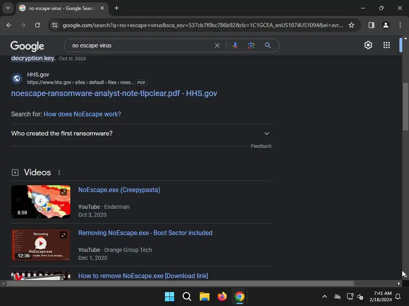This screenshot has height=306, width=409.
Task: Select the 'YouTube · Enderman' source text
Action: pyautogui.click(x=104, y=207)
